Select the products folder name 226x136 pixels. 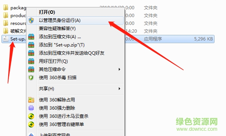coord(18,16)
